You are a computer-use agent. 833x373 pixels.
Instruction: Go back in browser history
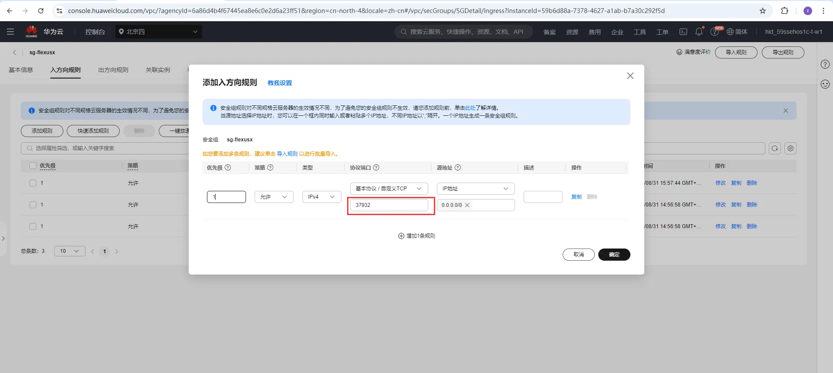(10, 11)
